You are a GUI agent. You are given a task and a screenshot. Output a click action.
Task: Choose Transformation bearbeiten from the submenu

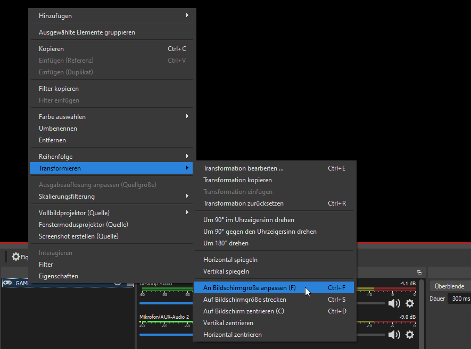(243, 168)
